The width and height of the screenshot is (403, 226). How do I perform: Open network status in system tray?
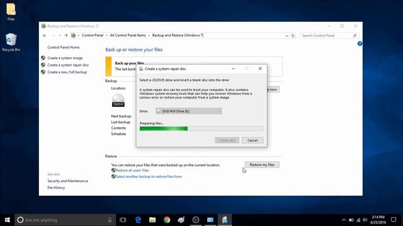click(358, 220)
